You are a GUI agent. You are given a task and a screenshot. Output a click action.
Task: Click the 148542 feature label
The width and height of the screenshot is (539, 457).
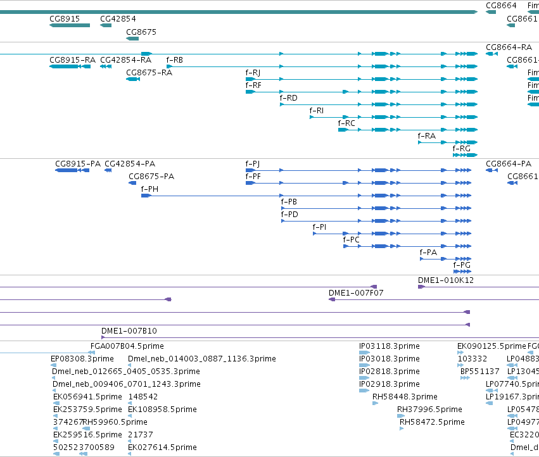143,397
